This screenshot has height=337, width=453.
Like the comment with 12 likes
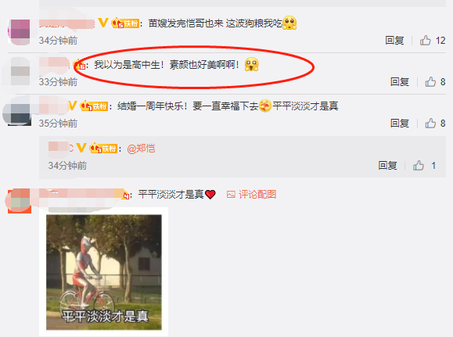(x=426, y=41)
